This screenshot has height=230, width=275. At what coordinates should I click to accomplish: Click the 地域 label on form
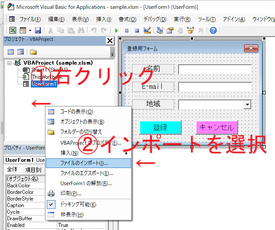pyautogui.click(x=153, y=104)
